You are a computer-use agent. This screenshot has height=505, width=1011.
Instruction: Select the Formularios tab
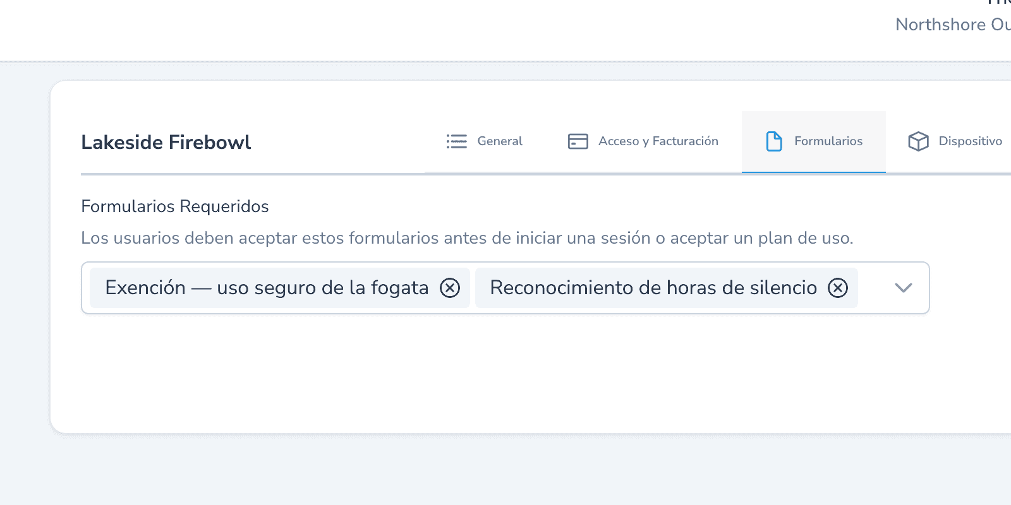(x=814, y=141)
